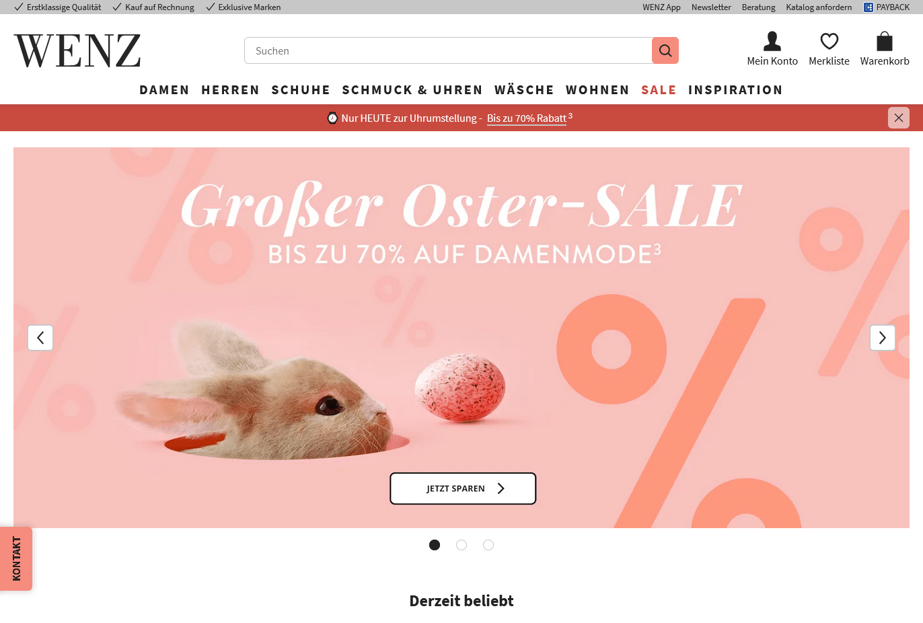Click the WENZ logo
Viewport: 923px width, 623px height.
[77, 51]
